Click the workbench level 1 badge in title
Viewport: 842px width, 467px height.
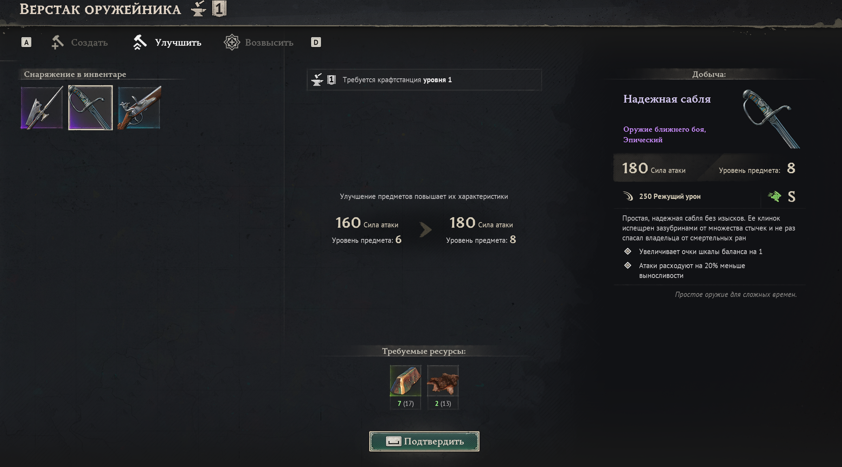(x=219, y=8)
